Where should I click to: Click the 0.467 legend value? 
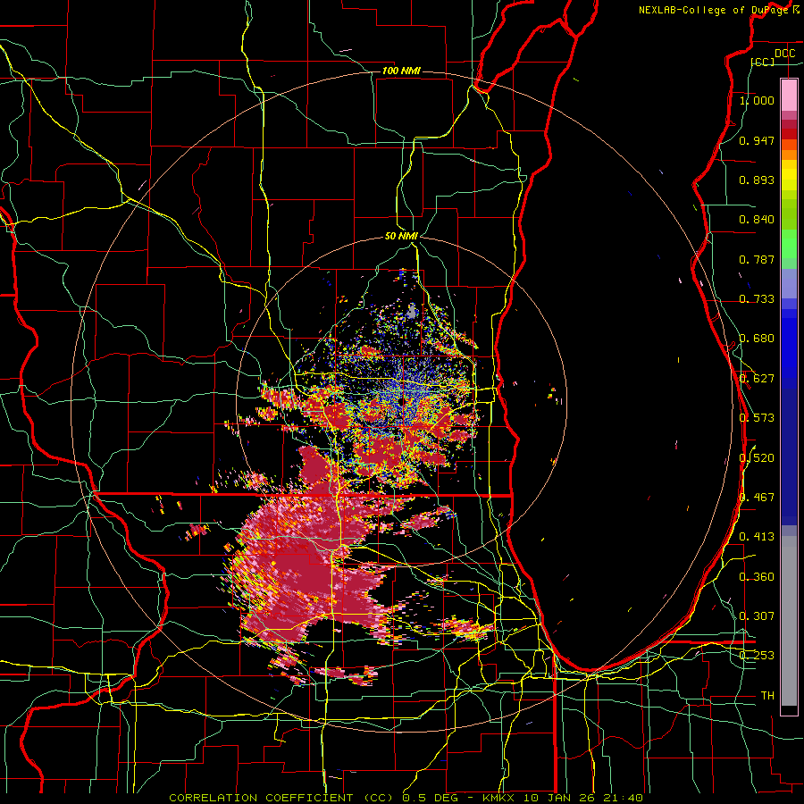757,498
